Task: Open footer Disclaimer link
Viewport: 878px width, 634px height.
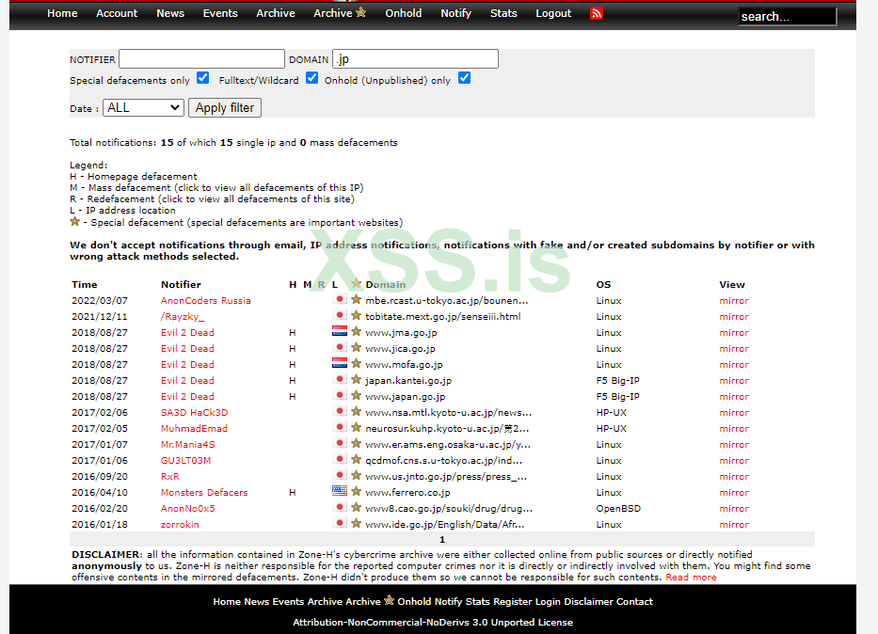Action: pyautogui.click(x=588, y=601)
